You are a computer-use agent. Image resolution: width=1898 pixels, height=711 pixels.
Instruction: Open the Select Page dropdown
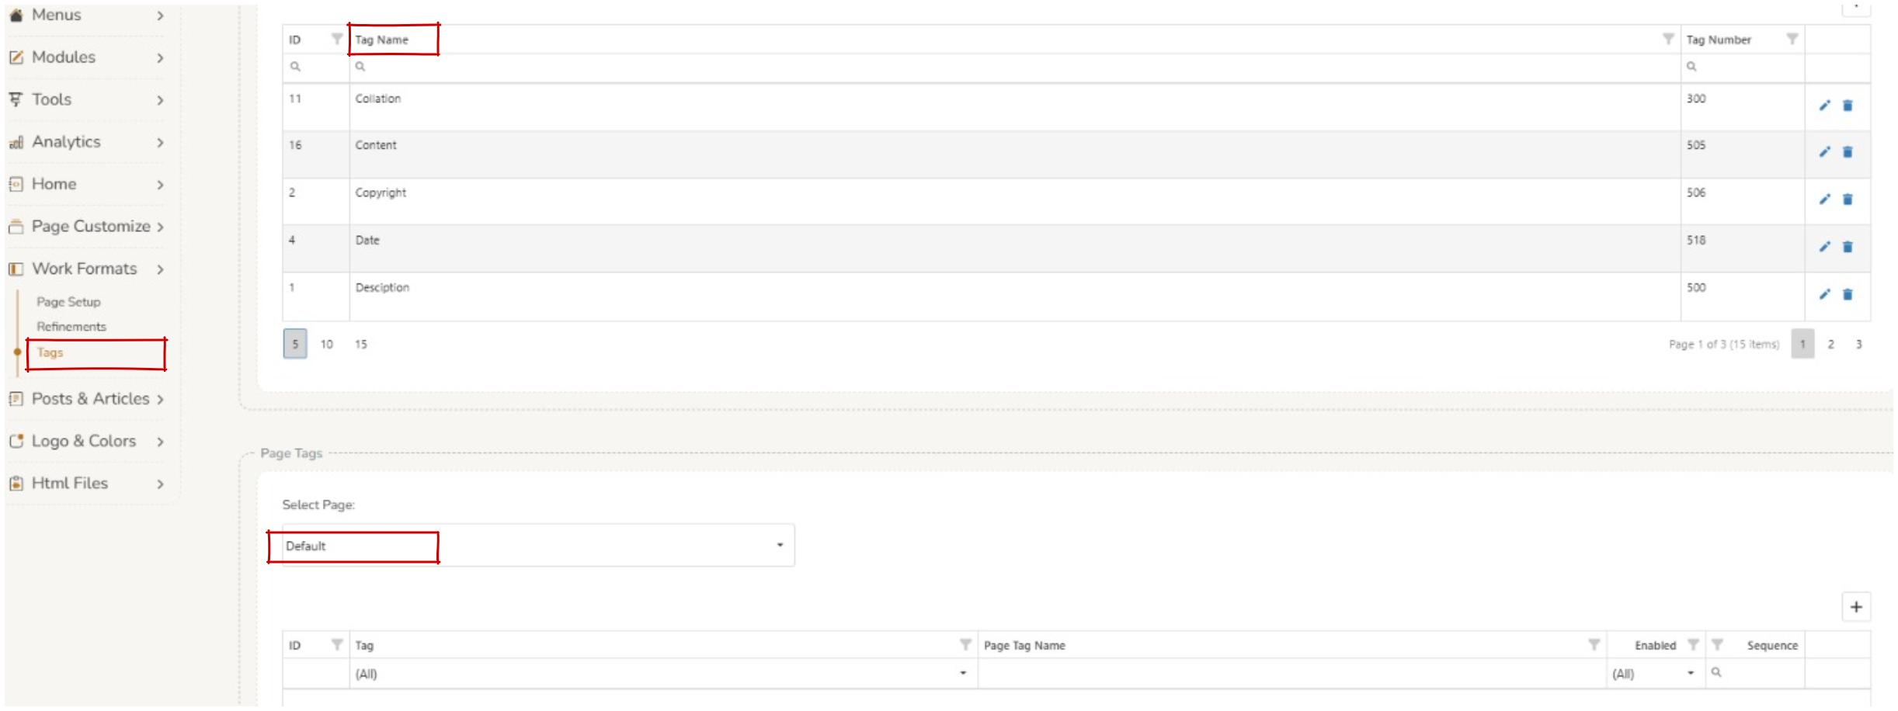click(x=779, y=546)
